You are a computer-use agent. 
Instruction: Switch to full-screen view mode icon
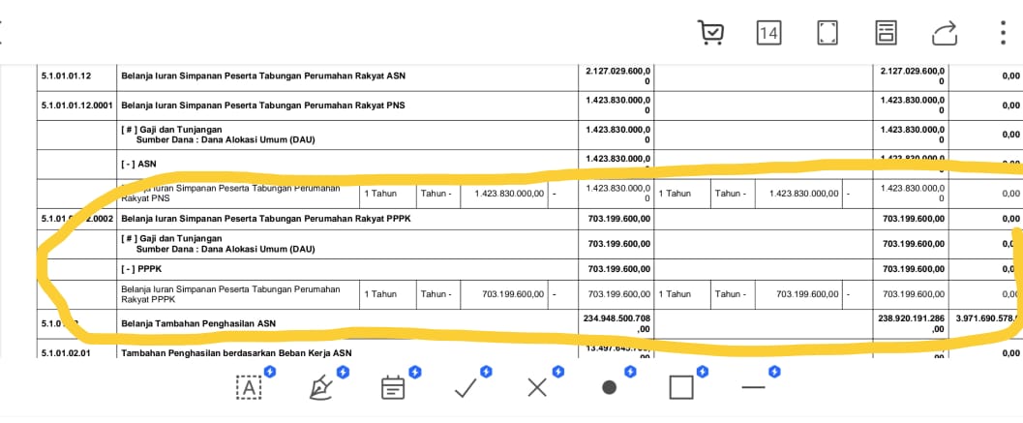[827, 33]
